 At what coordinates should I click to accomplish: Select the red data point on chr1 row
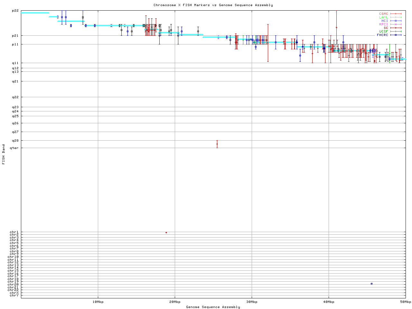tap(166, 232)
